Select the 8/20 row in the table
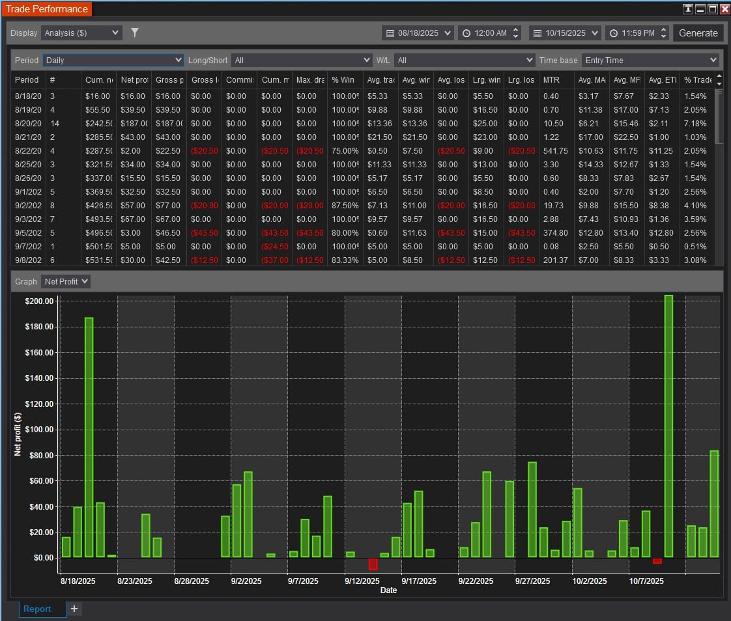 tap(195, 124)
